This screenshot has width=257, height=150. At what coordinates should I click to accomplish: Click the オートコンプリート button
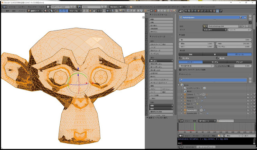206,147
